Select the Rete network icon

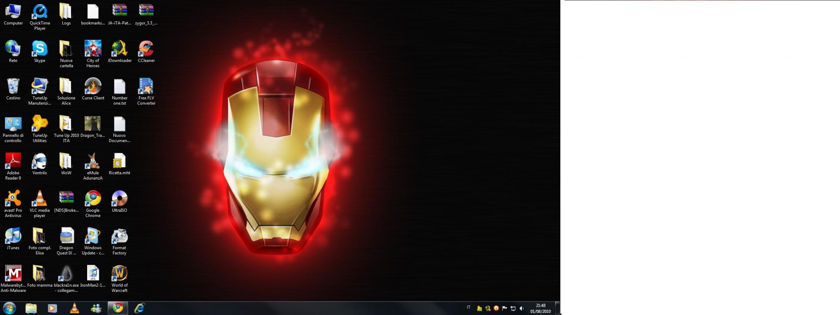pyautogui.click(x=13, y=52)
